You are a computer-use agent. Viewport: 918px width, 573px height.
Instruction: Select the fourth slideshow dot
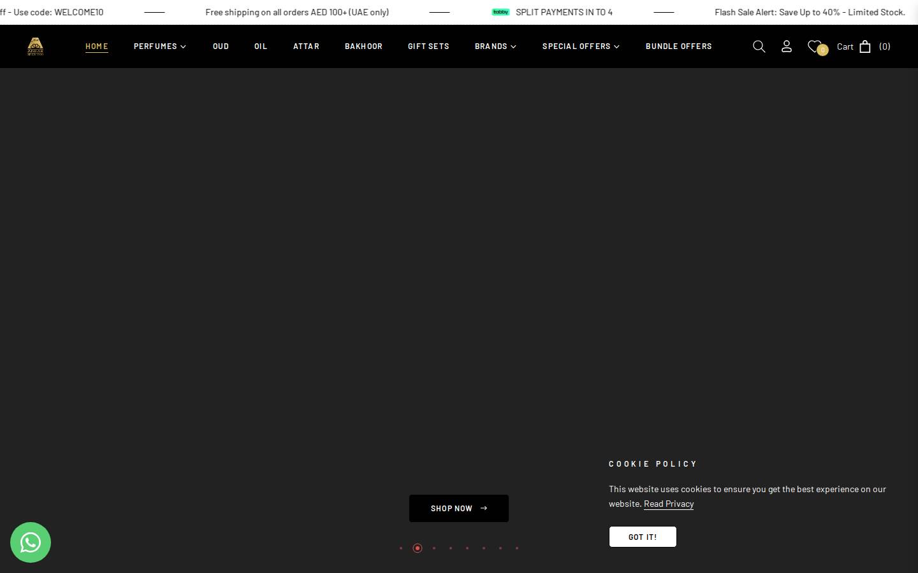451,548
